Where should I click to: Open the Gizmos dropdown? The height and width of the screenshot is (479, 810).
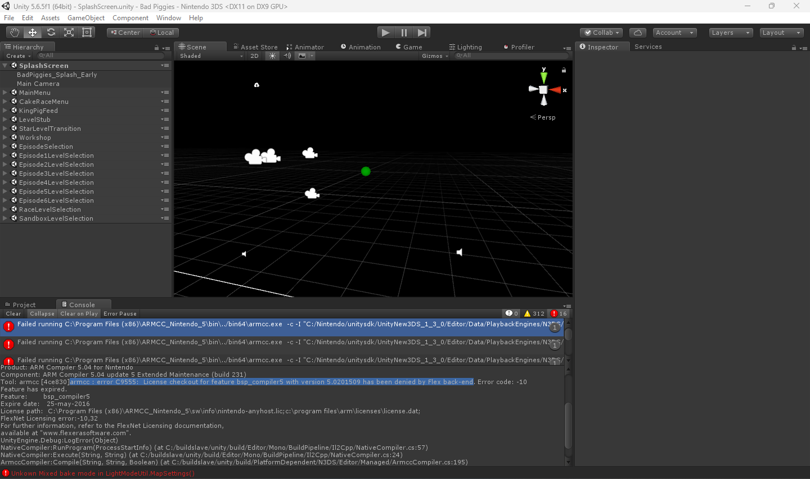(435, 56)
